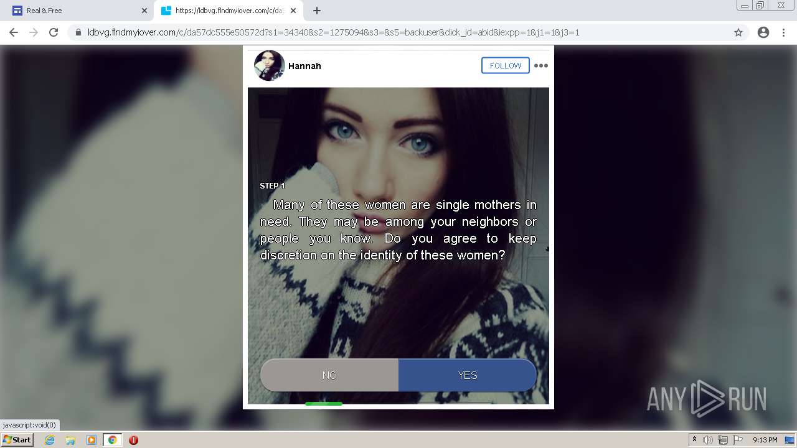Click the green progress bar indicator
Screen dimensions: 797x448
click(324, 404)
